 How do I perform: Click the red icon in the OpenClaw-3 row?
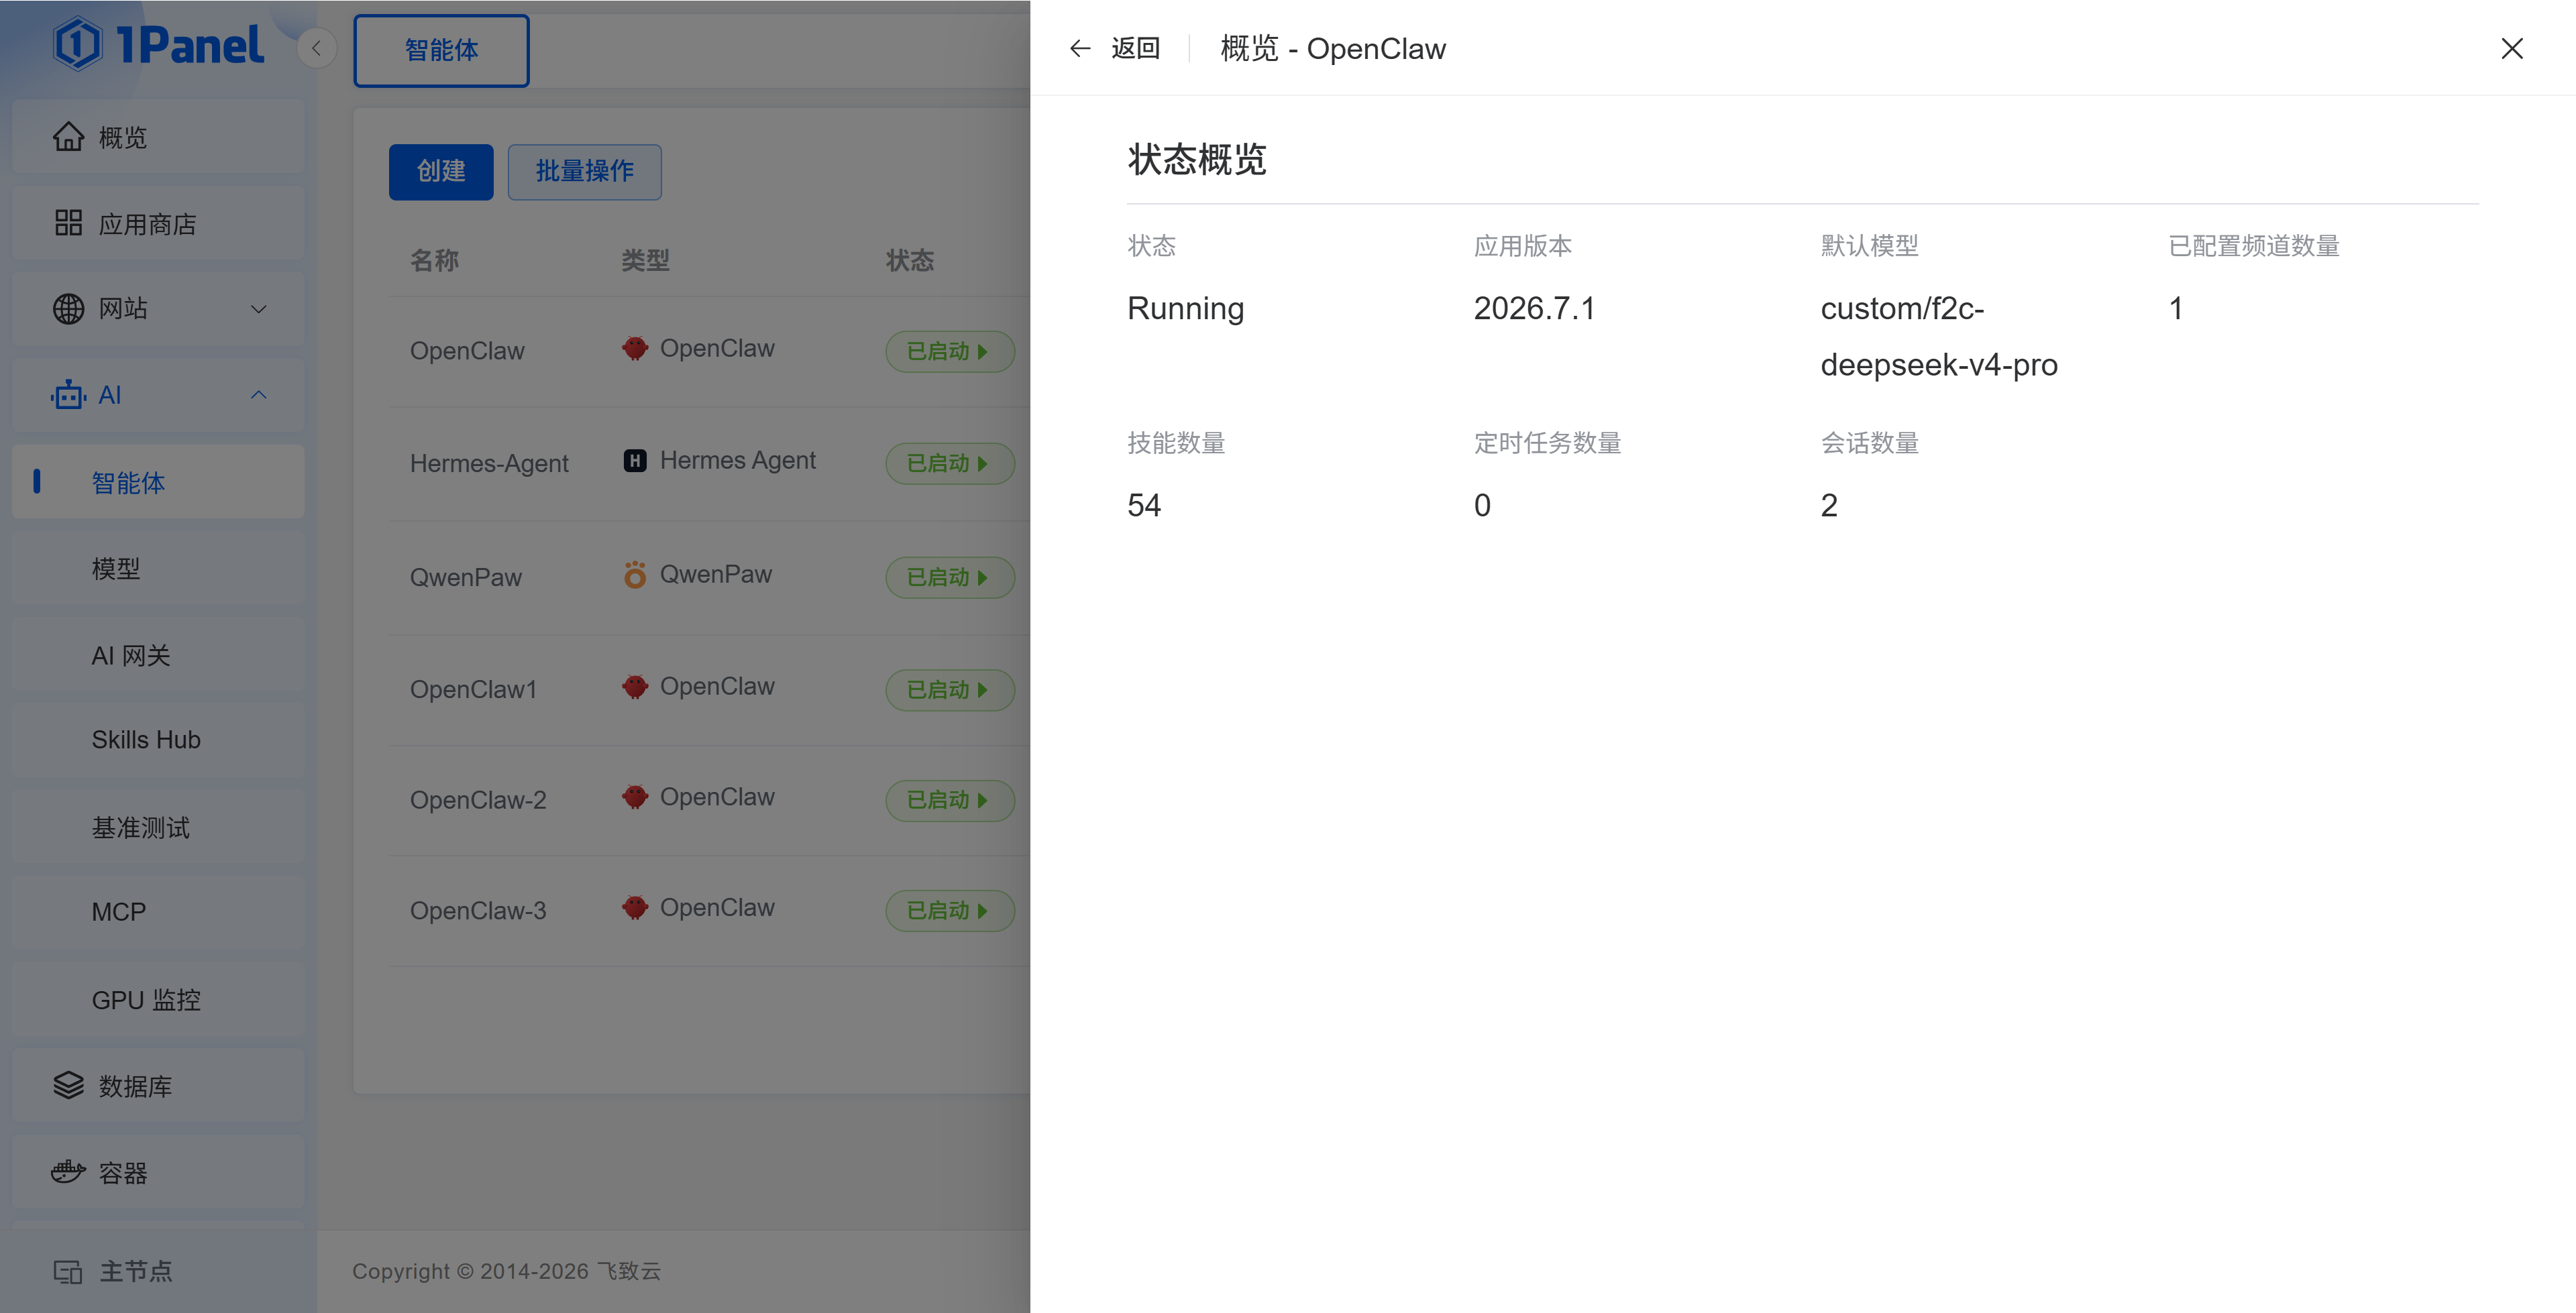[635, 907]
